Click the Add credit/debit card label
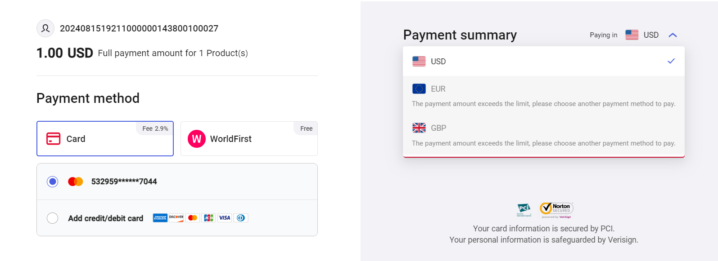718x261 pixels. tap(106, 218)
